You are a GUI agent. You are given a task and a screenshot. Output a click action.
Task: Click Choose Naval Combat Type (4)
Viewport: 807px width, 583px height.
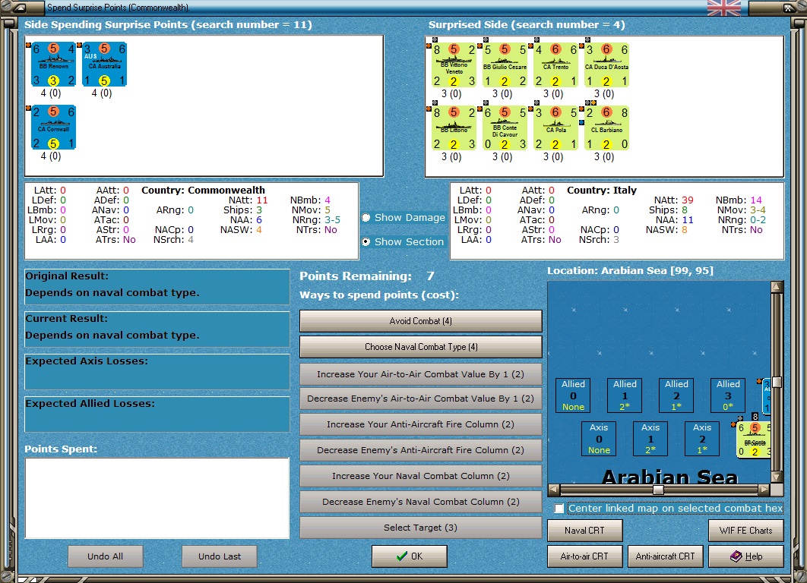pos(420,346)
